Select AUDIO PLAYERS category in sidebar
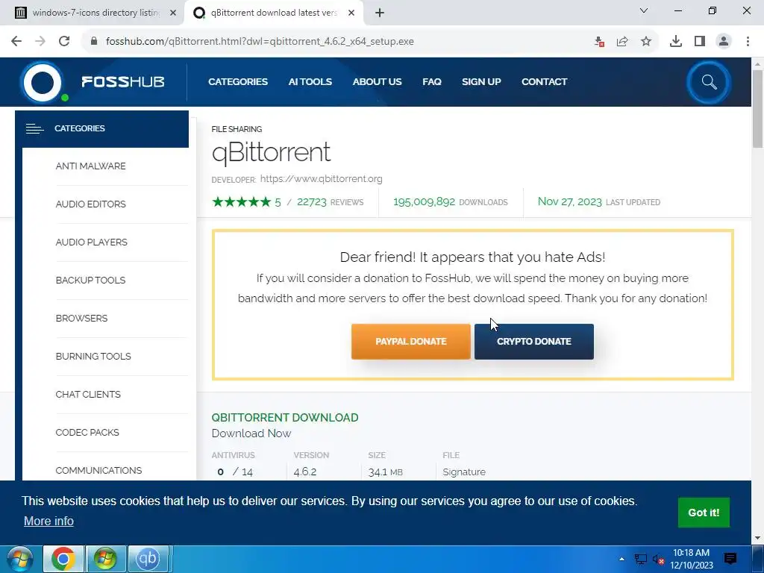Viewport: 764px width, 573px height. point(92,242)
